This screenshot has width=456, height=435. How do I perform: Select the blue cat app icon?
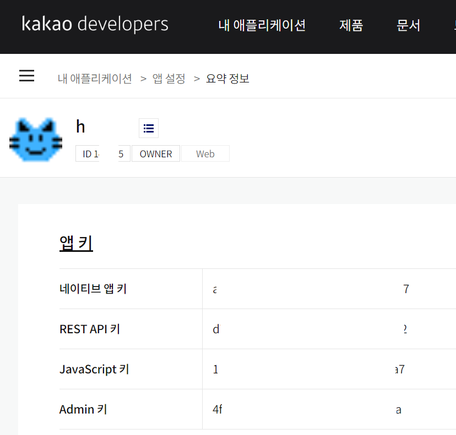36,140
